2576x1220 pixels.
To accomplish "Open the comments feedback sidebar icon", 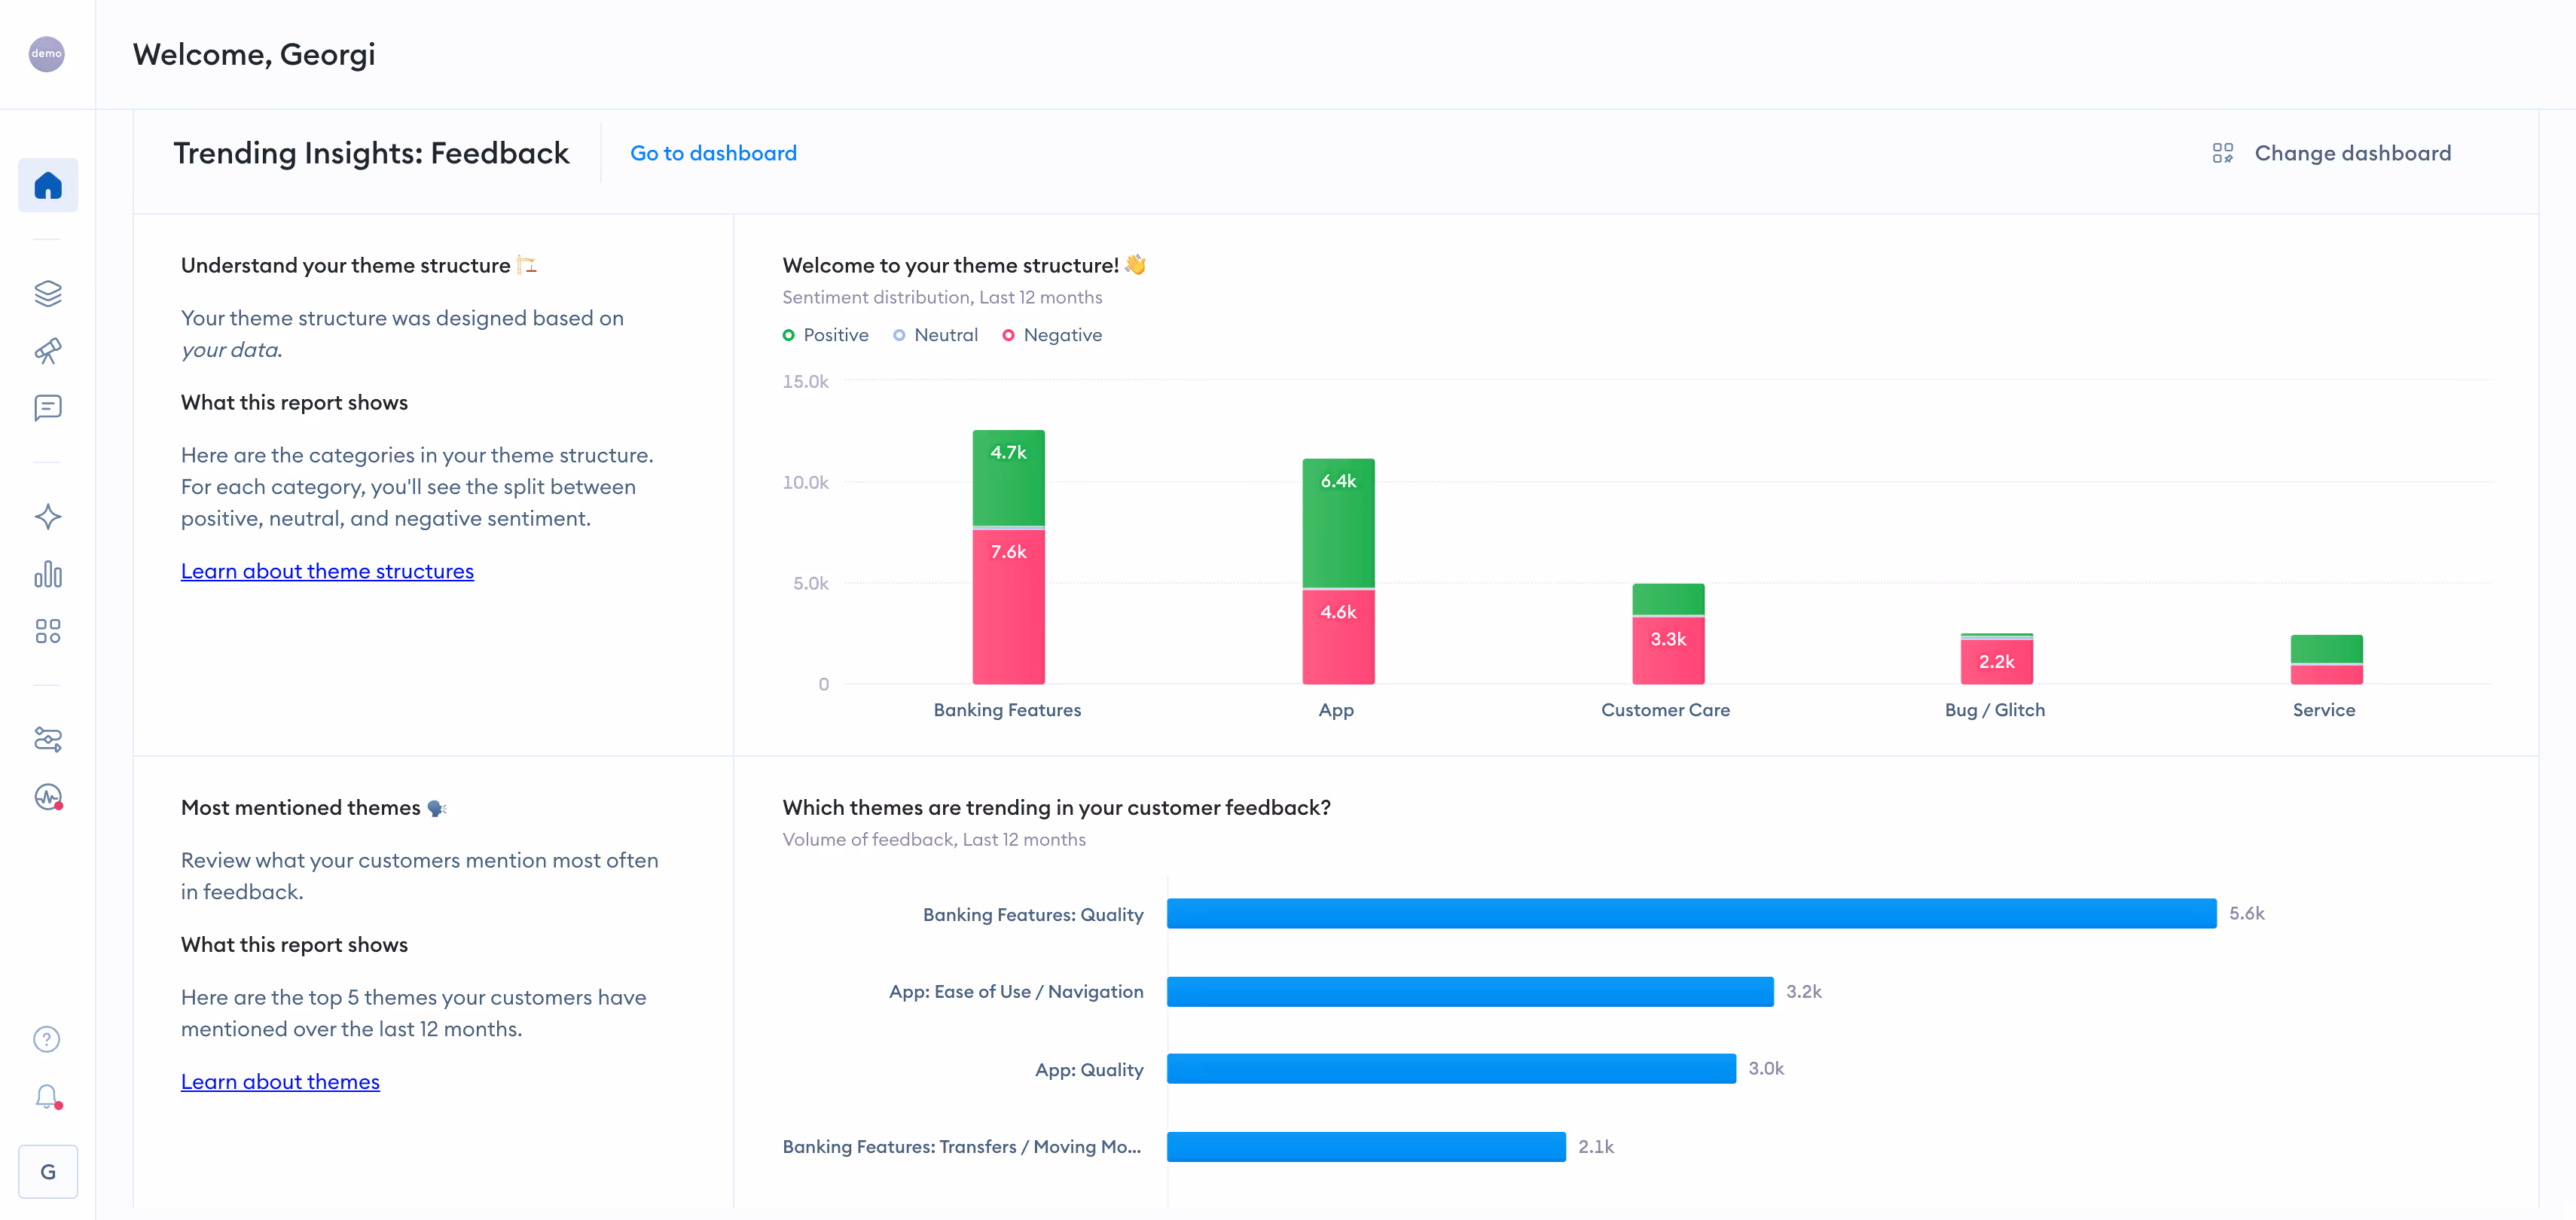I will [x=48, y=407].
